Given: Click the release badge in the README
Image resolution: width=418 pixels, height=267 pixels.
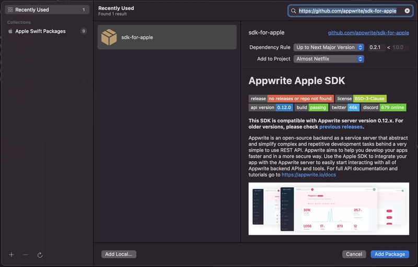Looking at the screenshot, I should point(291,99).
